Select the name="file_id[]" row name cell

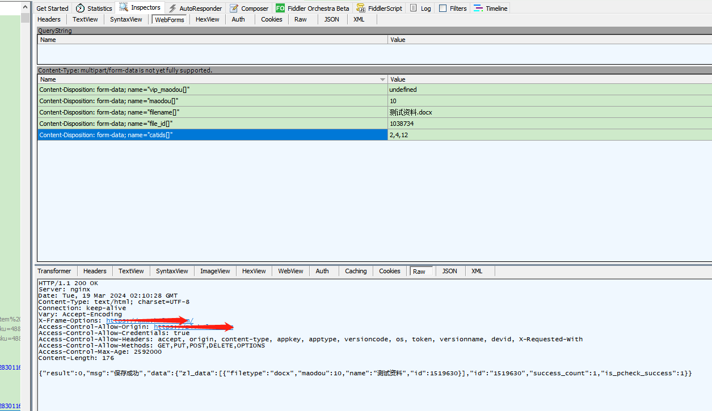(x=212, y=124)
